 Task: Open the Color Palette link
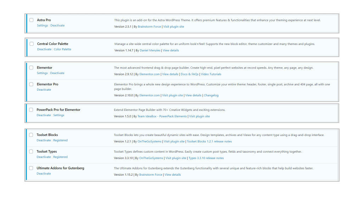pyautogui.click(x=62, y=49)
